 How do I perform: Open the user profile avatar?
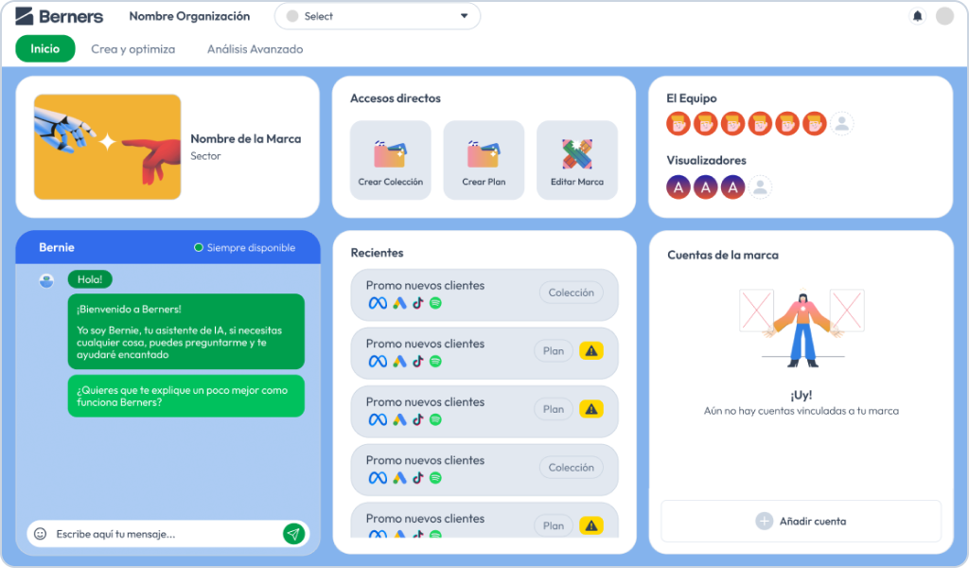944,16
